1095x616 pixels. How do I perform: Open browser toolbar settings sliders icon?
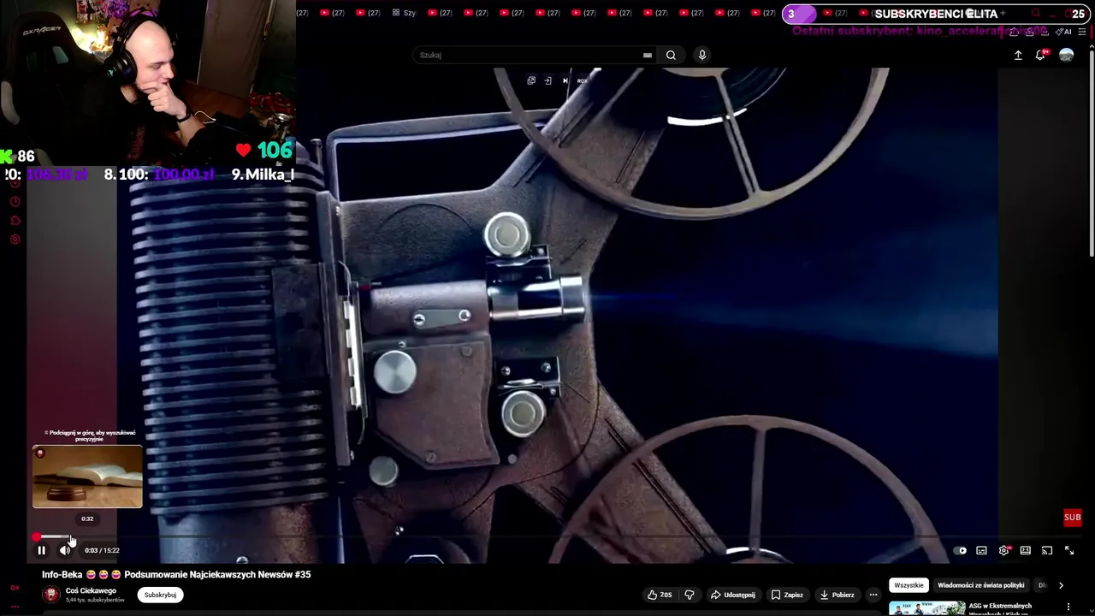(x=1082, y=32)
